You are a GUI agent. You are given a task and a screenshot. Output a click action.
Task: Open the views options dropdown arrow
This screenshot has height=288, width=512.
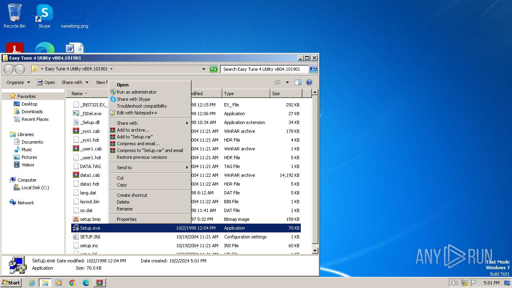pos(287,82)
